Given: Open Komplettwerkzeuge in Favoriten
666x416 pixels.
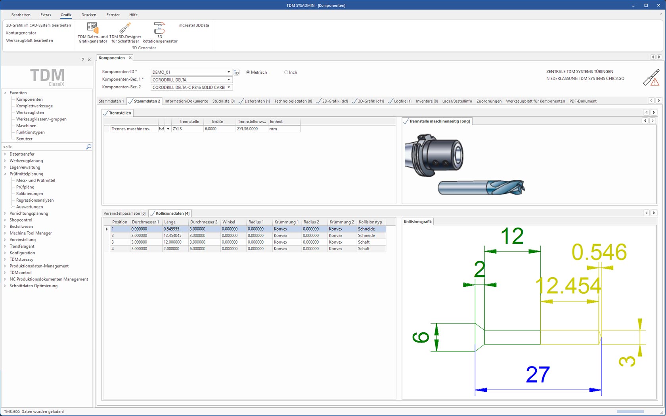Looking at the screenshot, I should point(34,106).
